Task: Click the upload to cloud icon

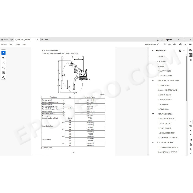Action: pyautogui.click(x=170, y=45)
